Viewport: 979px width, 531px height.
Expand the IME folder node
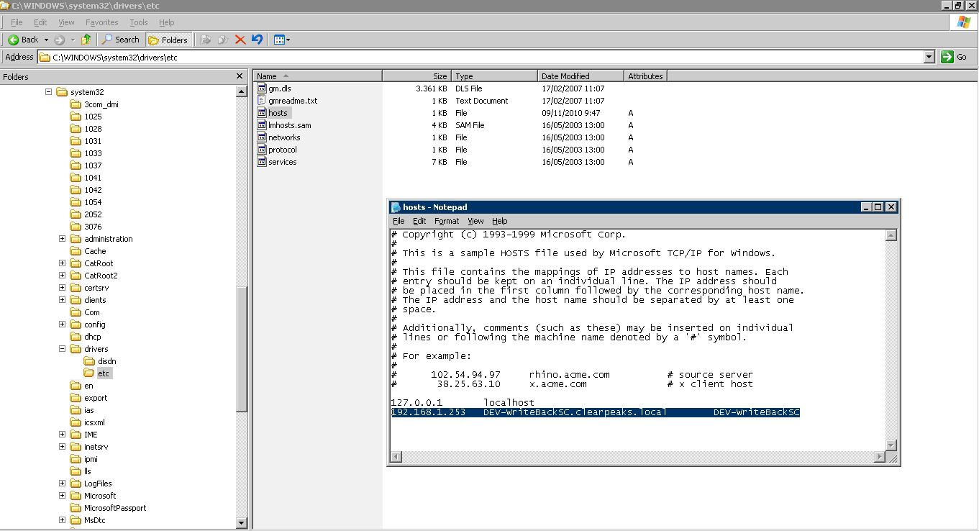pyautogui.click(x=63, y=435)
